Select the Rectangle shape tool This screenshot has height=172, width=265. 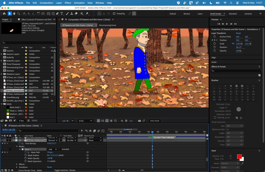click(48, 13)
